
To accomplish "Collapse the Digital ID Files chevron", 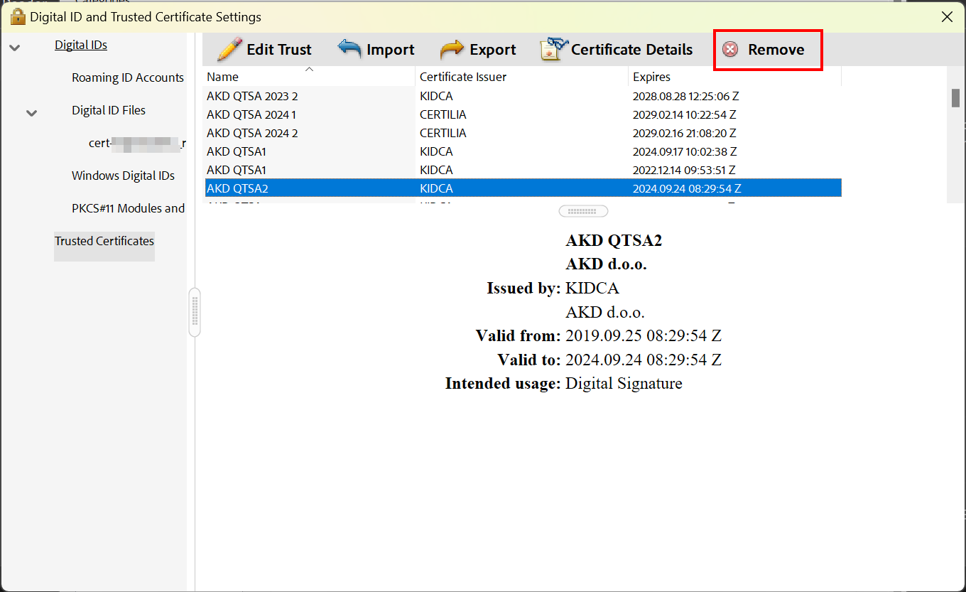I will click(31, 112).
